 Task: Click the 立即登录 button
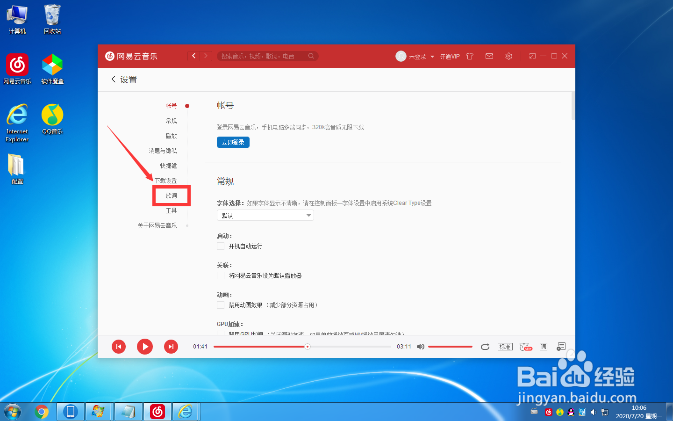click(x=233, y=142)
